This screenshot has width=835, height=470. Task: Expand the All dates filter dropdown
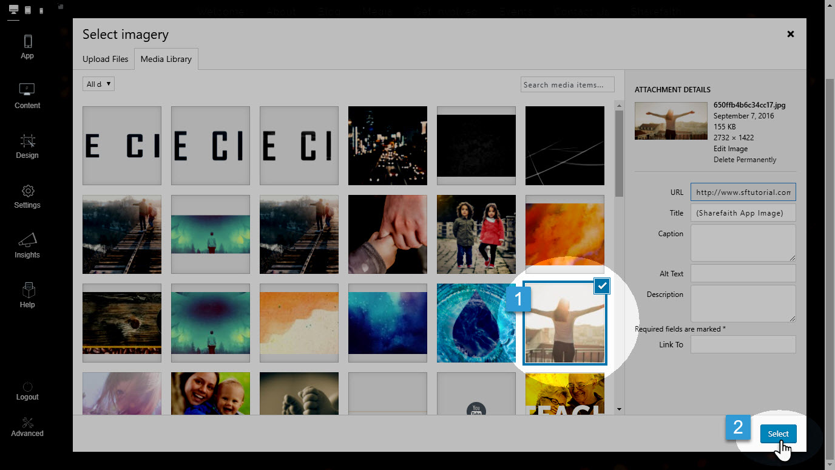[x=98, y=84]
